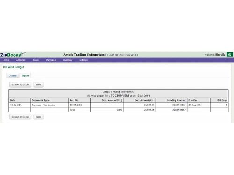Click the bottom Export to Excel button
Screen dimensions: 234x175
(21, 117)
